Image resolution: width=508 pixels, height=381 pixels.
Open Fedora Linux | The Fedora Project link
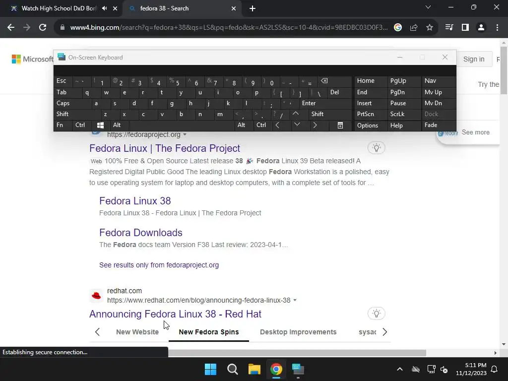click(165, 148)
